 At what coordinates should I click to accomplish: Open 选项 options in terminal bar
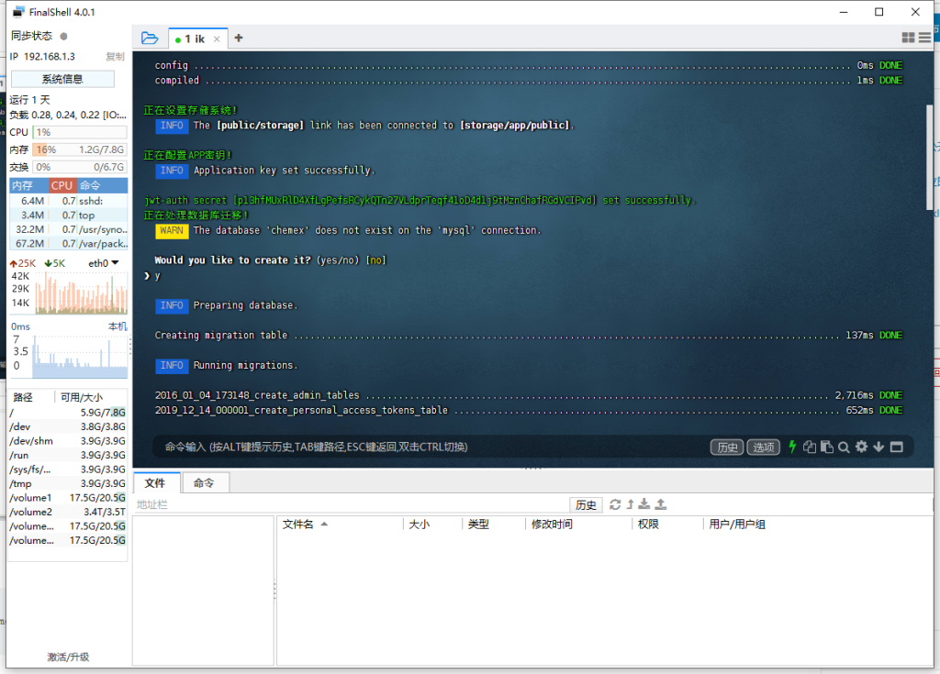(763, 447)
